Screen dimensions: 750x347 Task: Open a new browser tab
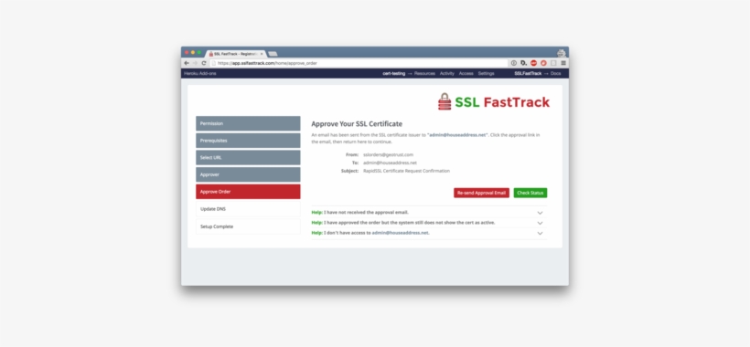273,54
